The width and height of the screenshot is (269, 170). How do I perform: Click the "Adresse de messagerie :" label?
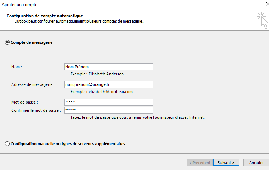point(33,84)
